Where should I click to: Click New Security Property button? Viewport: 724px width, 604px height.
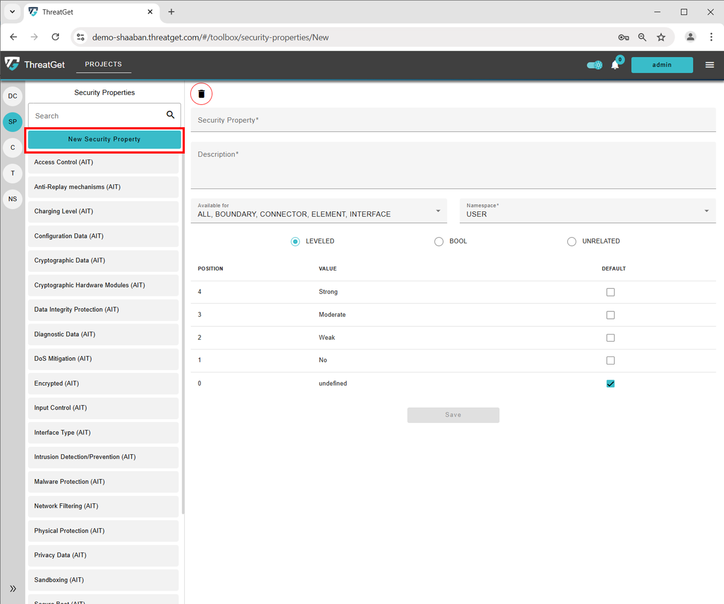click(x=104, y=140)
